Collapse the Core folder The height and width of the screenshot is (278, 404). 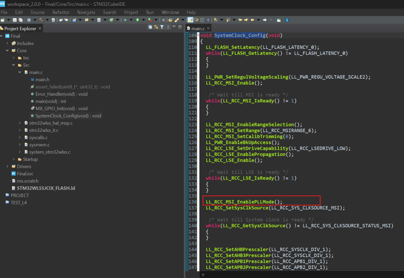[x=7, y=51]
